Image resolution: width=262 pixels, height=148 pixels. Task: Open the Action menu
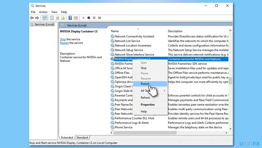click(43, 12)
